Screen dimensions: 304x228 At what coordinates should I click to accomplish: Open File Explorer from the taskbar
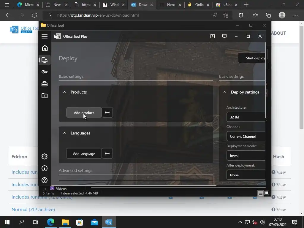point(65,222)
